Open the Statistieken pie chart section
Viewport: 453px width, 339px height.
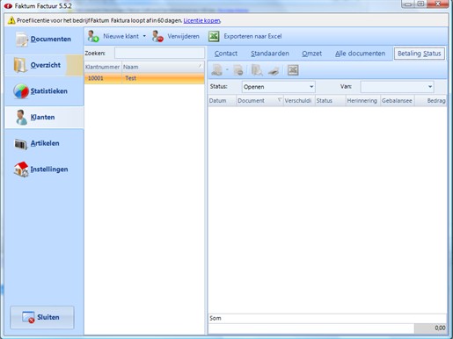[44, 91]
